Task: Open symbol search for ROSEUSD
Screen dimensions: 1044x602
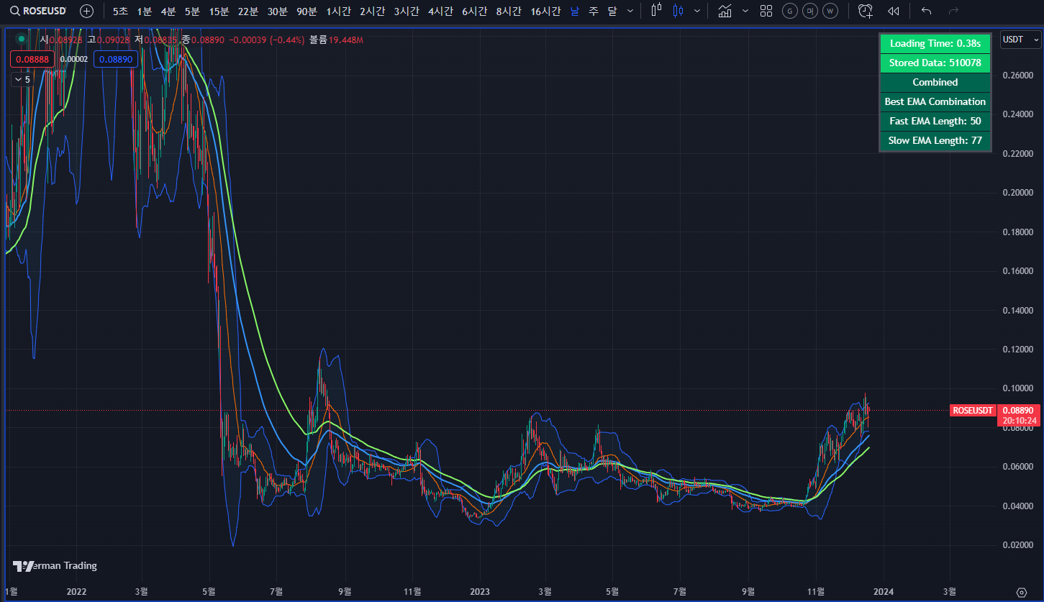Action: point(39,11)
